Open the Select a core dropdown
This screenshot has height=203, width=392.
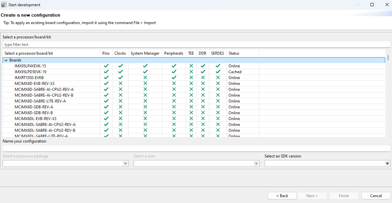tap(256, 164)
